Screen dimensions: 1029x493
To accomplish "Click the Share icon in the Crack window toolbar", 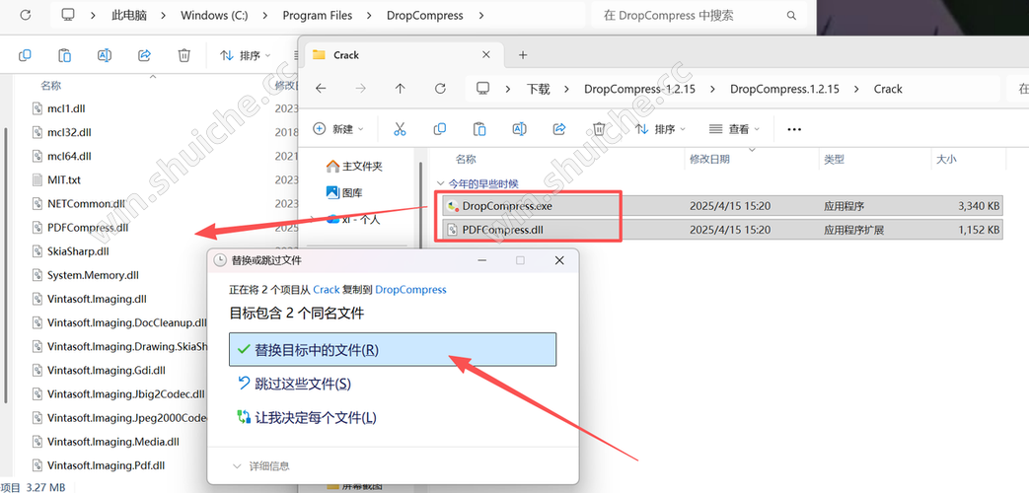I will pos(559,129).
